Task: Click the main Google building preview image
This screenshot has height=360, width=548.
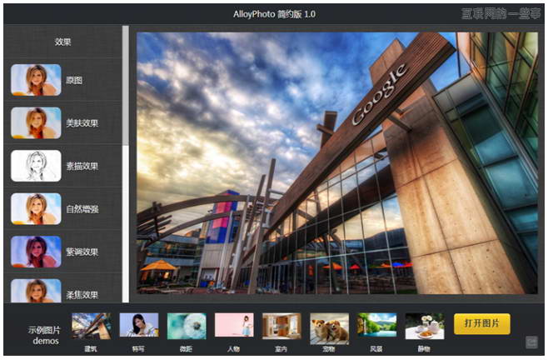Action: pyautogui.click(x=337, y=163)
